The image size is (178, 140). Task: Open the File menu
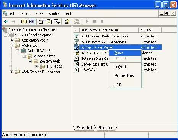click(13, 13)
